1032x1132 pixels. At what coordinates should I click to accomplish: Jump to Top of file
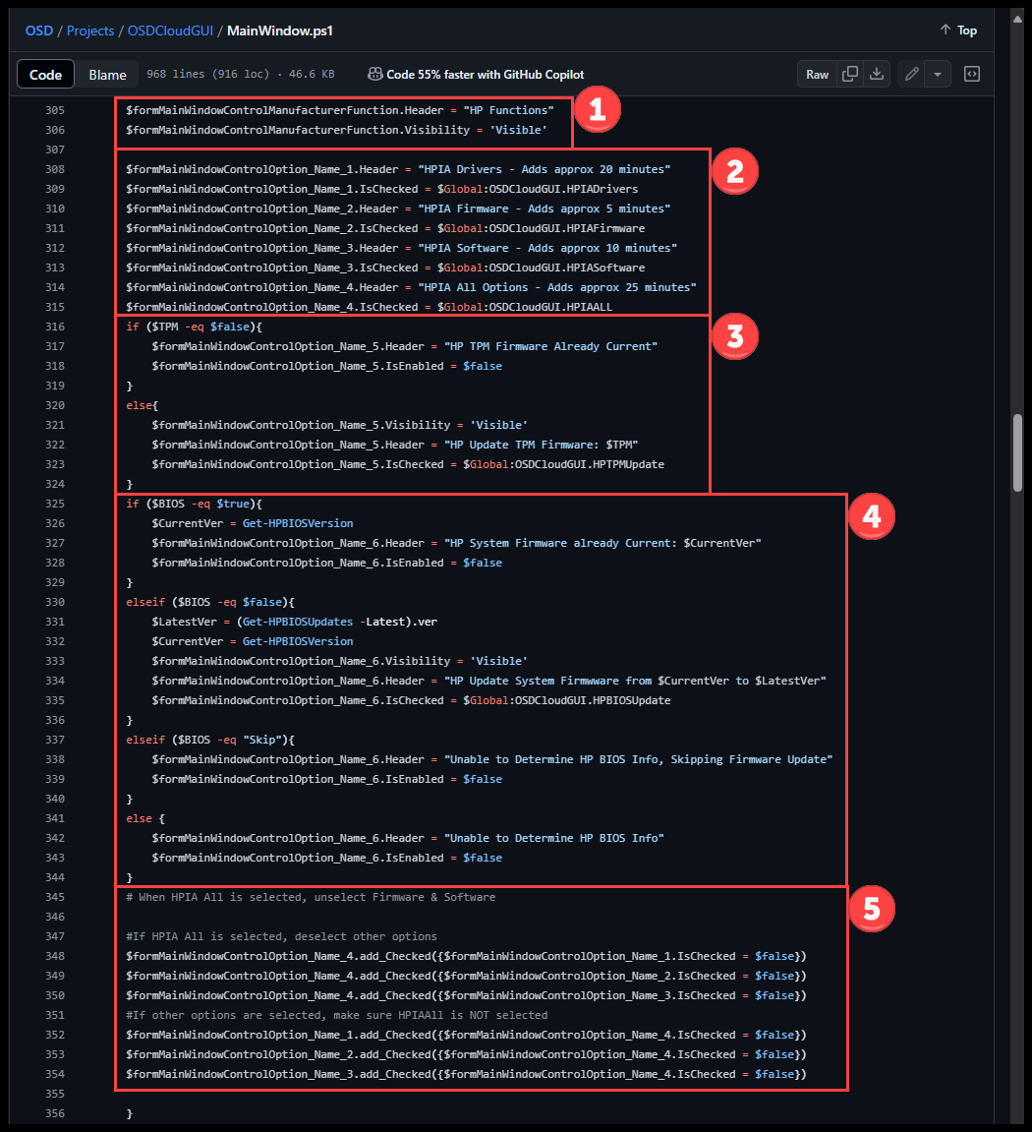(x=958, y=30)
